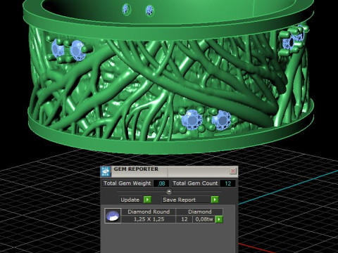Click the 0,08tw weight cell
Image resolution: width=338 pixels, height=253 pixels.
pyautogui.click(x=204, y=219)
